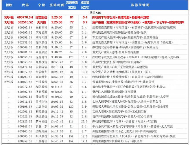Select the 5天4板 cell
Viewport: 190px width, 145px height.
(x=9, y=17)
